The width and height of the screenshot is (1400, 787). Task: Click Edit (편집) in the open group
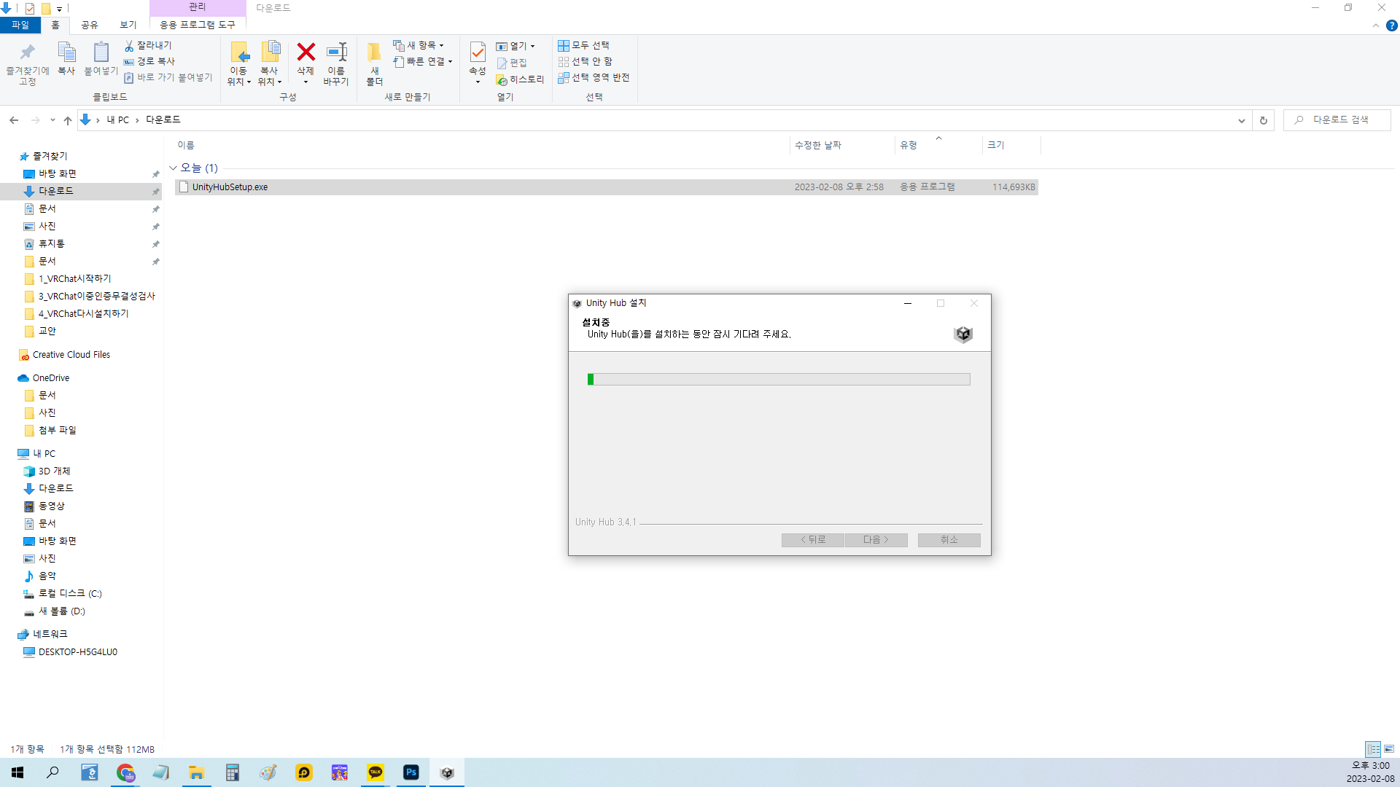[x=512, y=63]
